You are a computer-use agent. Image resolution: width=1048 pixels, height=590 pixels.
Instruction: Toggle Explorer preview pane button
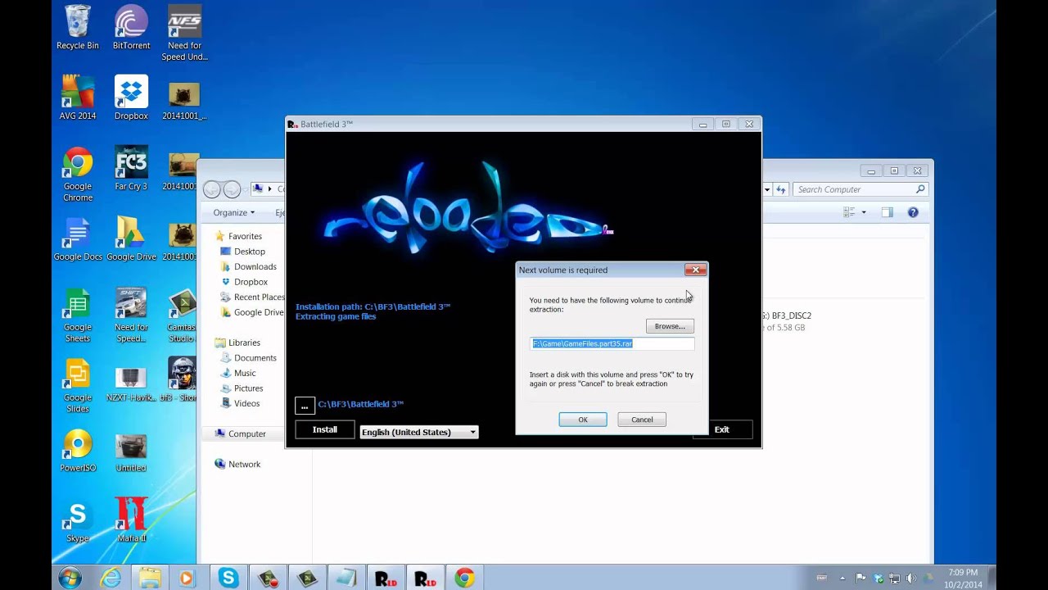coord(888,212)
